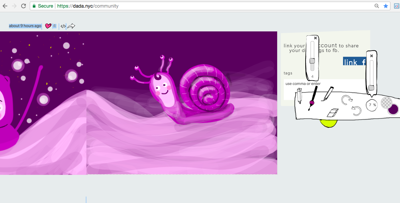
Task: Click the share arrow icon
Action: point(72,26)
